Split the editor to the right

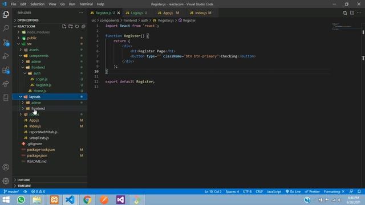point(352,13)
